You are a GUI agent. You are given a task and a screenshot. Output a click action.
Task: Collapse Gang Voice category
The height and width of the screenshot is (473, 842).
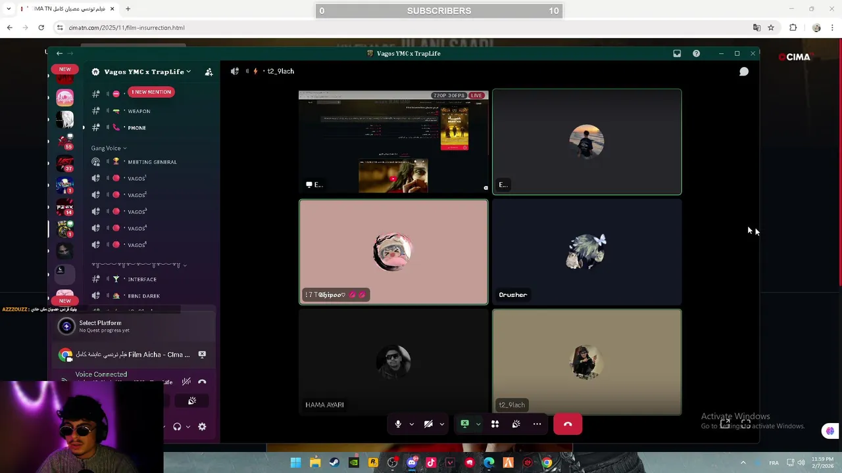(x=109, y=148)
